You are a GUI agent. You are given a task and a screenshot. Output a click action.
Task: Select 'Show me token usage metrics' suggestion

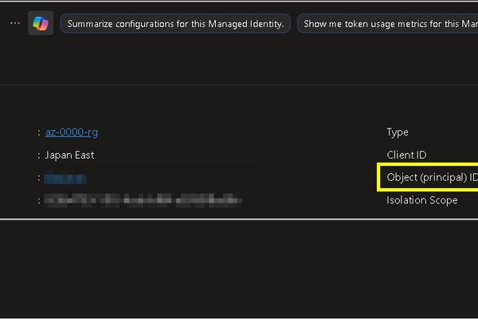pyautogui.click(x=388, y=24)
